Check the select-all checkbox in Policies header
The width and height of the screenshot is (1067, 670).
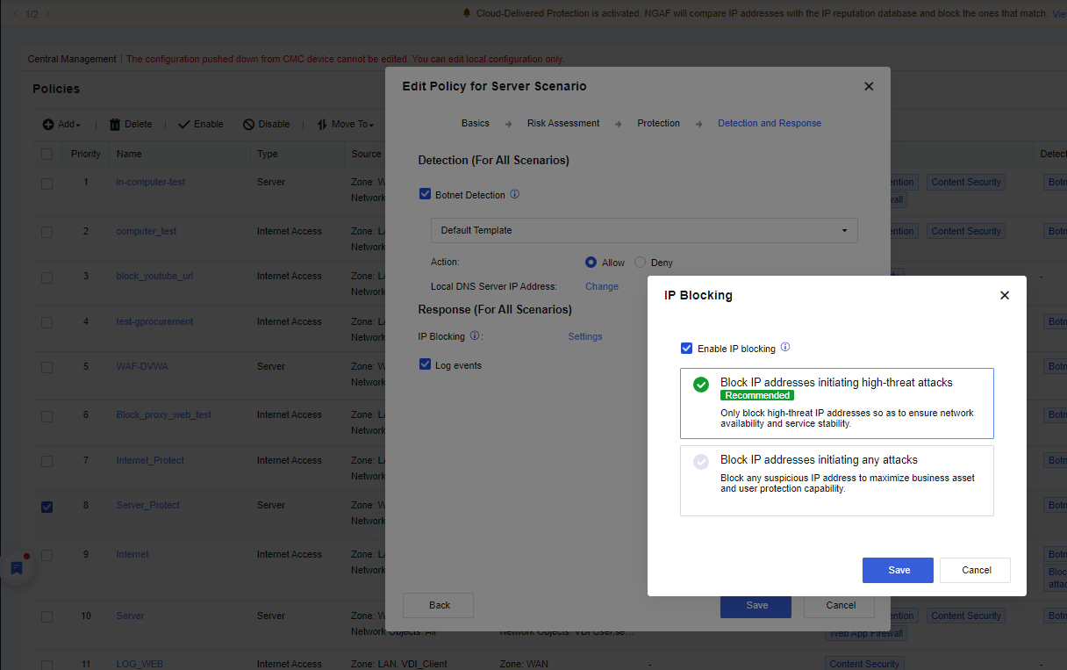point(47,154)
